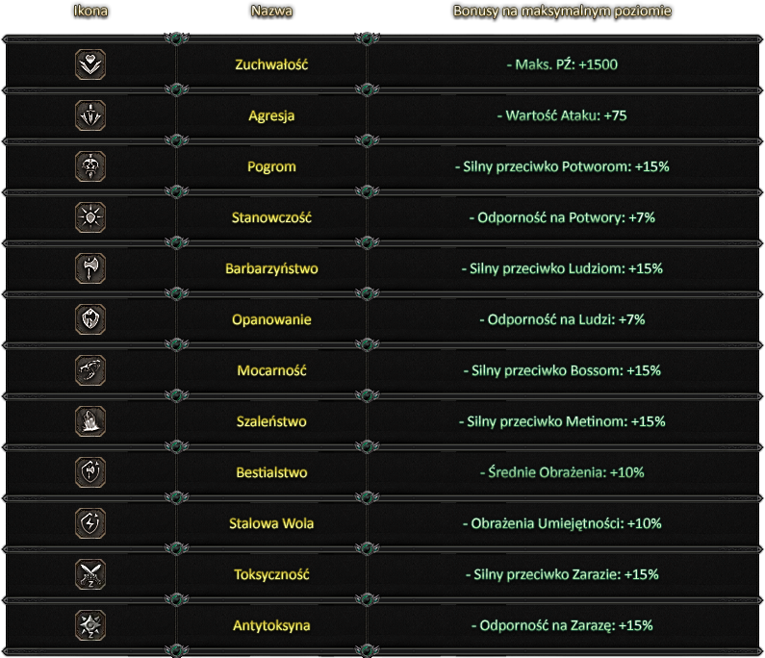Click the Bestialstwo axe shield icon
765x658 pixels.
pos(90,472)
